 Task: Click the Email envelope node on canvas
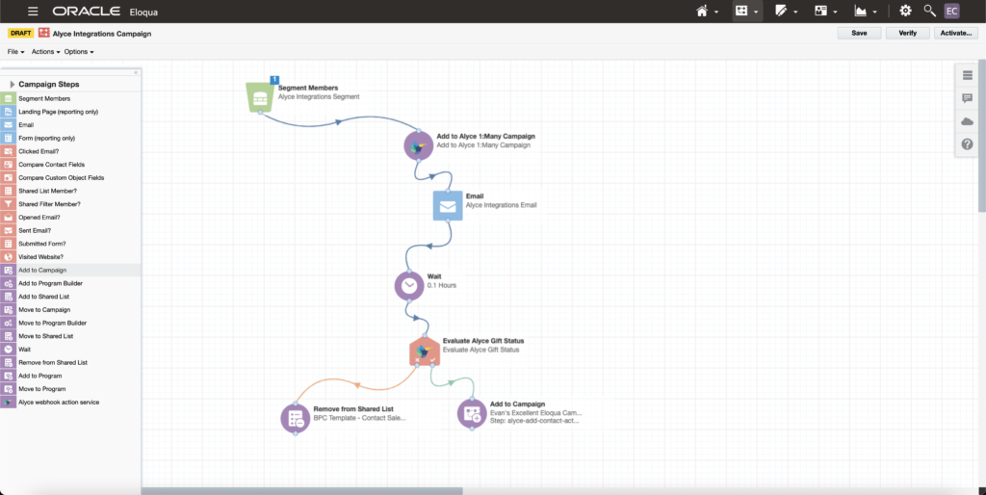448,206
